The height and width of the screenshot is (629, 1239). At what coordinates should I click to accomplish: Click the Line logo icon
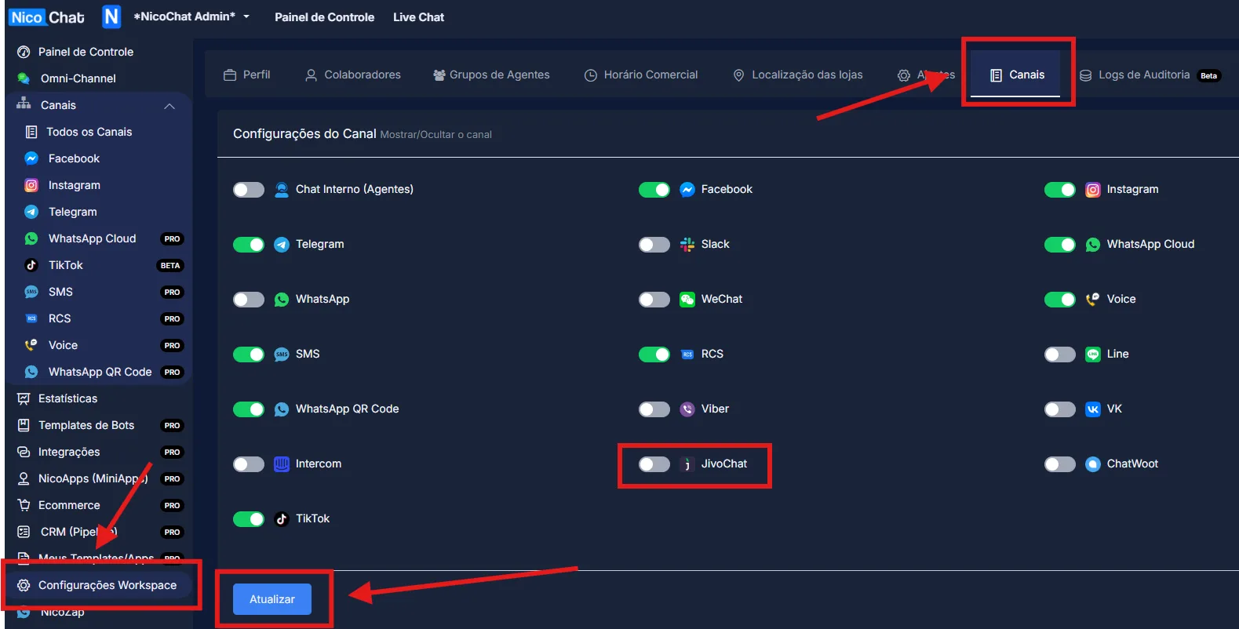pyautogui.click(x=1093, y=354)
